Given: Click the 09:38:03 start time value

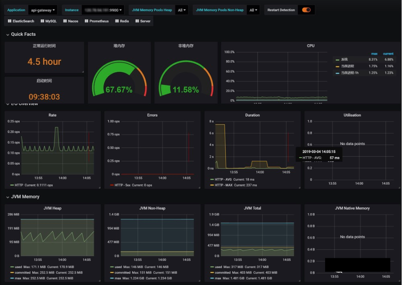Looking at the screenshot, I should (x=44, y=96).
